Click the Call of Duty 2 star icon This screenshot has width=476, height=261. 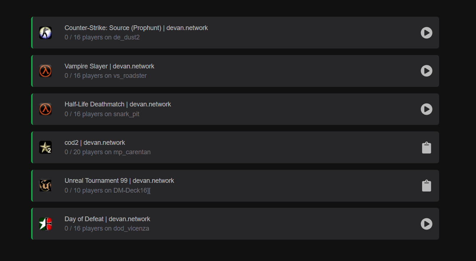46,147
